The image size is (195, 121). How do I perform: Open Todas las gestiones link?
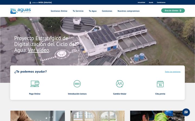[x=173, y=72]
